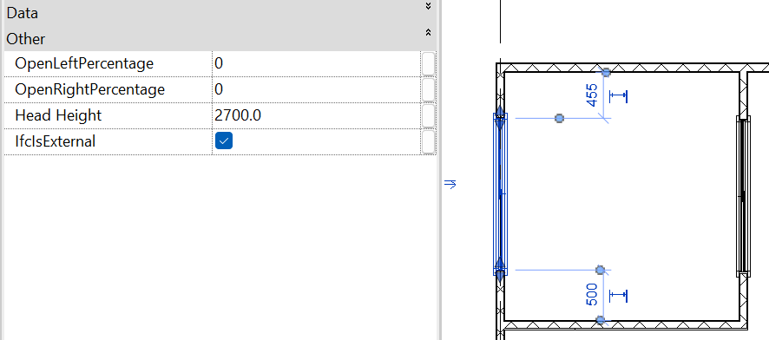Viewport: 769px width, 340px height.
Task: Click the OpenLeftPercentage value field
Action: tap(316, 63)
